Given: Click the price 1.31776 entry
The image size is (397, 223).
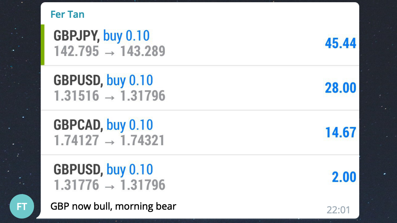Looking at the screenshot, I should click(x=76, y=185).
